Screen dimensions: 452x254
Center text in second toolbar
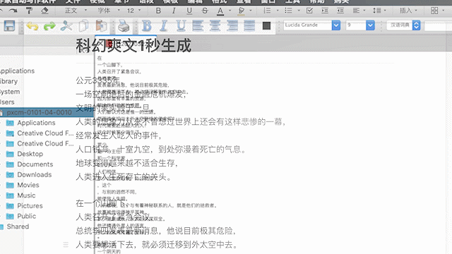click(x=215, y=26)
